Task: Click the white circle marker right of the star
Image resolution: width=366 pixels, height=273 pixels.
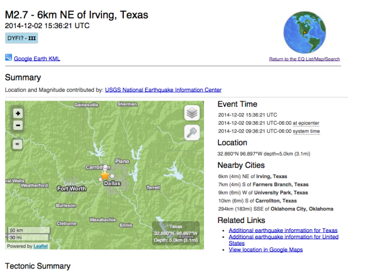Action: click(112, 176)
